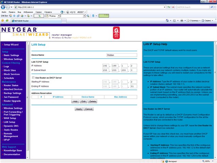This screenshot has height=163, width=217.
Task: Open search provider dropdown arrow
Action: (x=215, y=7)
